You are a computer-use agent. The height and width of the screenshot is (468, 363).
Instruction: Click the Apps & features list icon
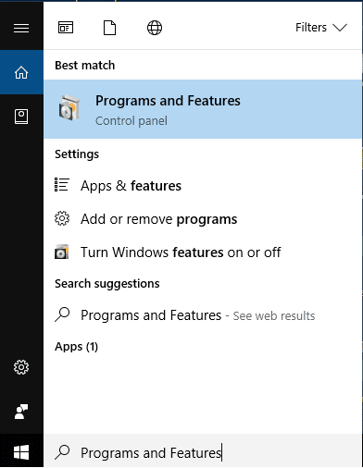[62, 185]
